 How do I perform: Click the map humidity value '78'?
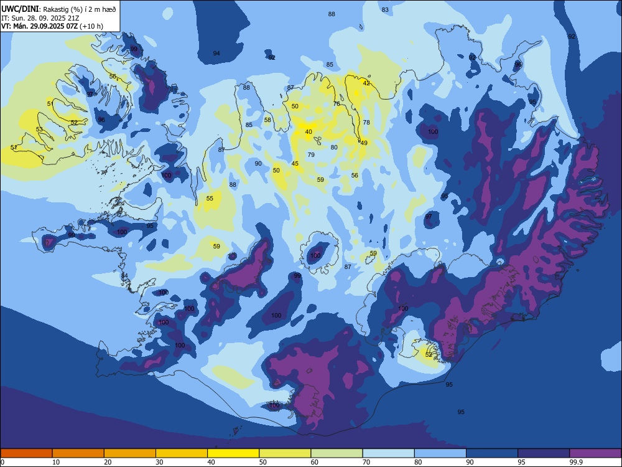pyautogui.click(x=366, y=122)
